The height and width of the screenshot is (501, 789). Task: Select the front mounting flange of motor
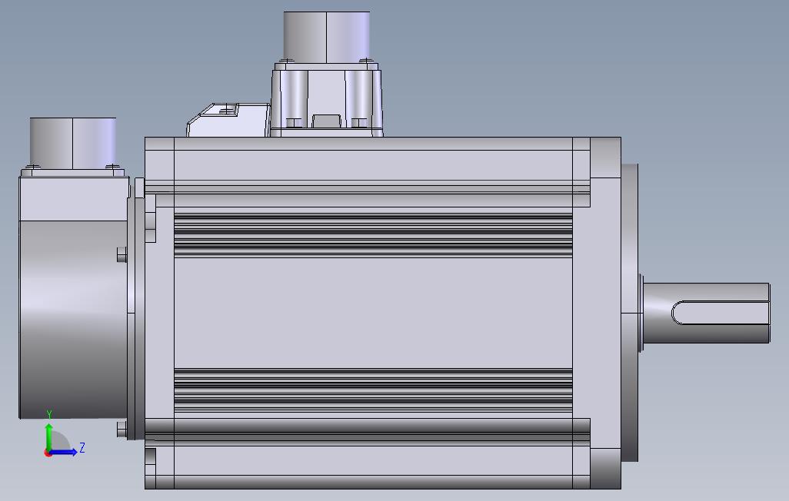[605, 313]
